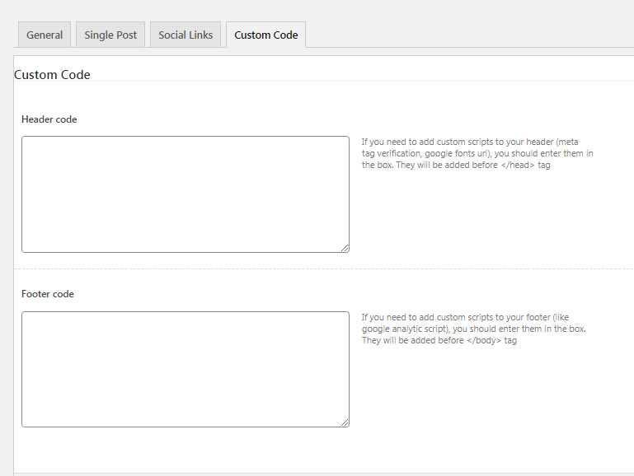The height and width of the screenshot is (476, 634).
Task: Switch to the General tab
Action: (45, 35)
